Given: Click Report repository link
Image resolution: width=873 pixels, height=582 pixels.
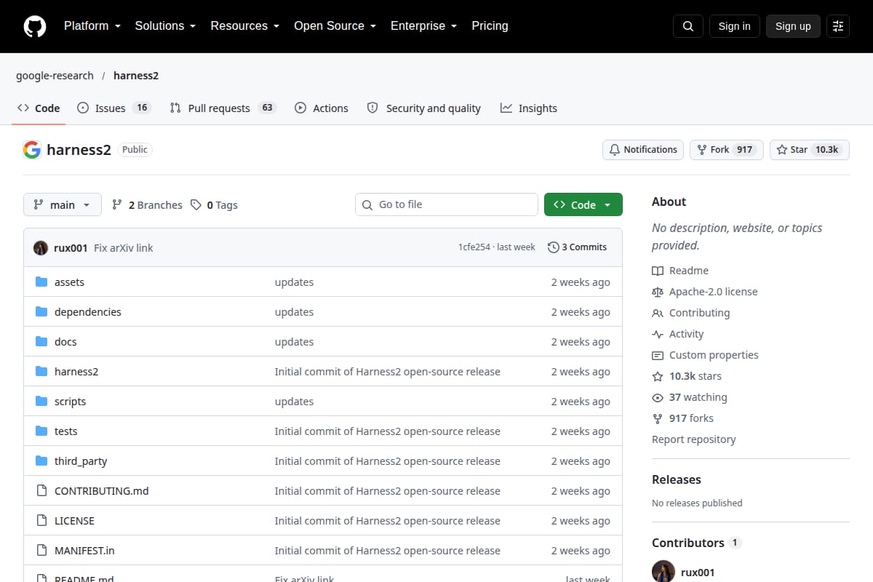Looking at the screenshot, I should pos(693,439).
